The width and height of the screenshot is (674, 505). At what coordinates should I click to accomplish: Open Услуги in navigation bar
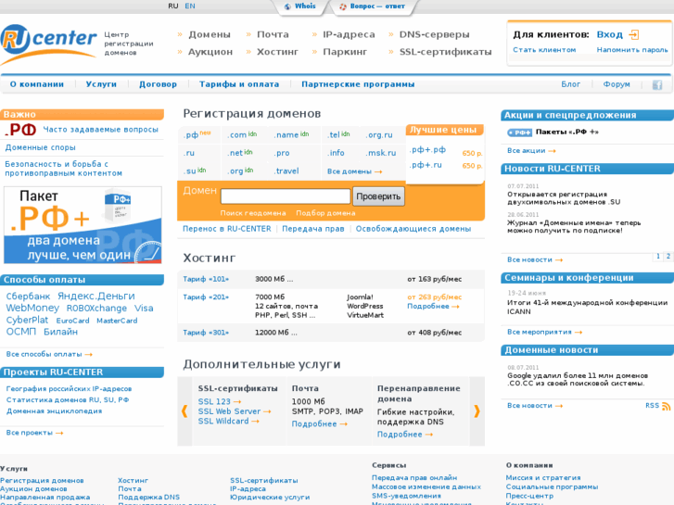(101, 84)
